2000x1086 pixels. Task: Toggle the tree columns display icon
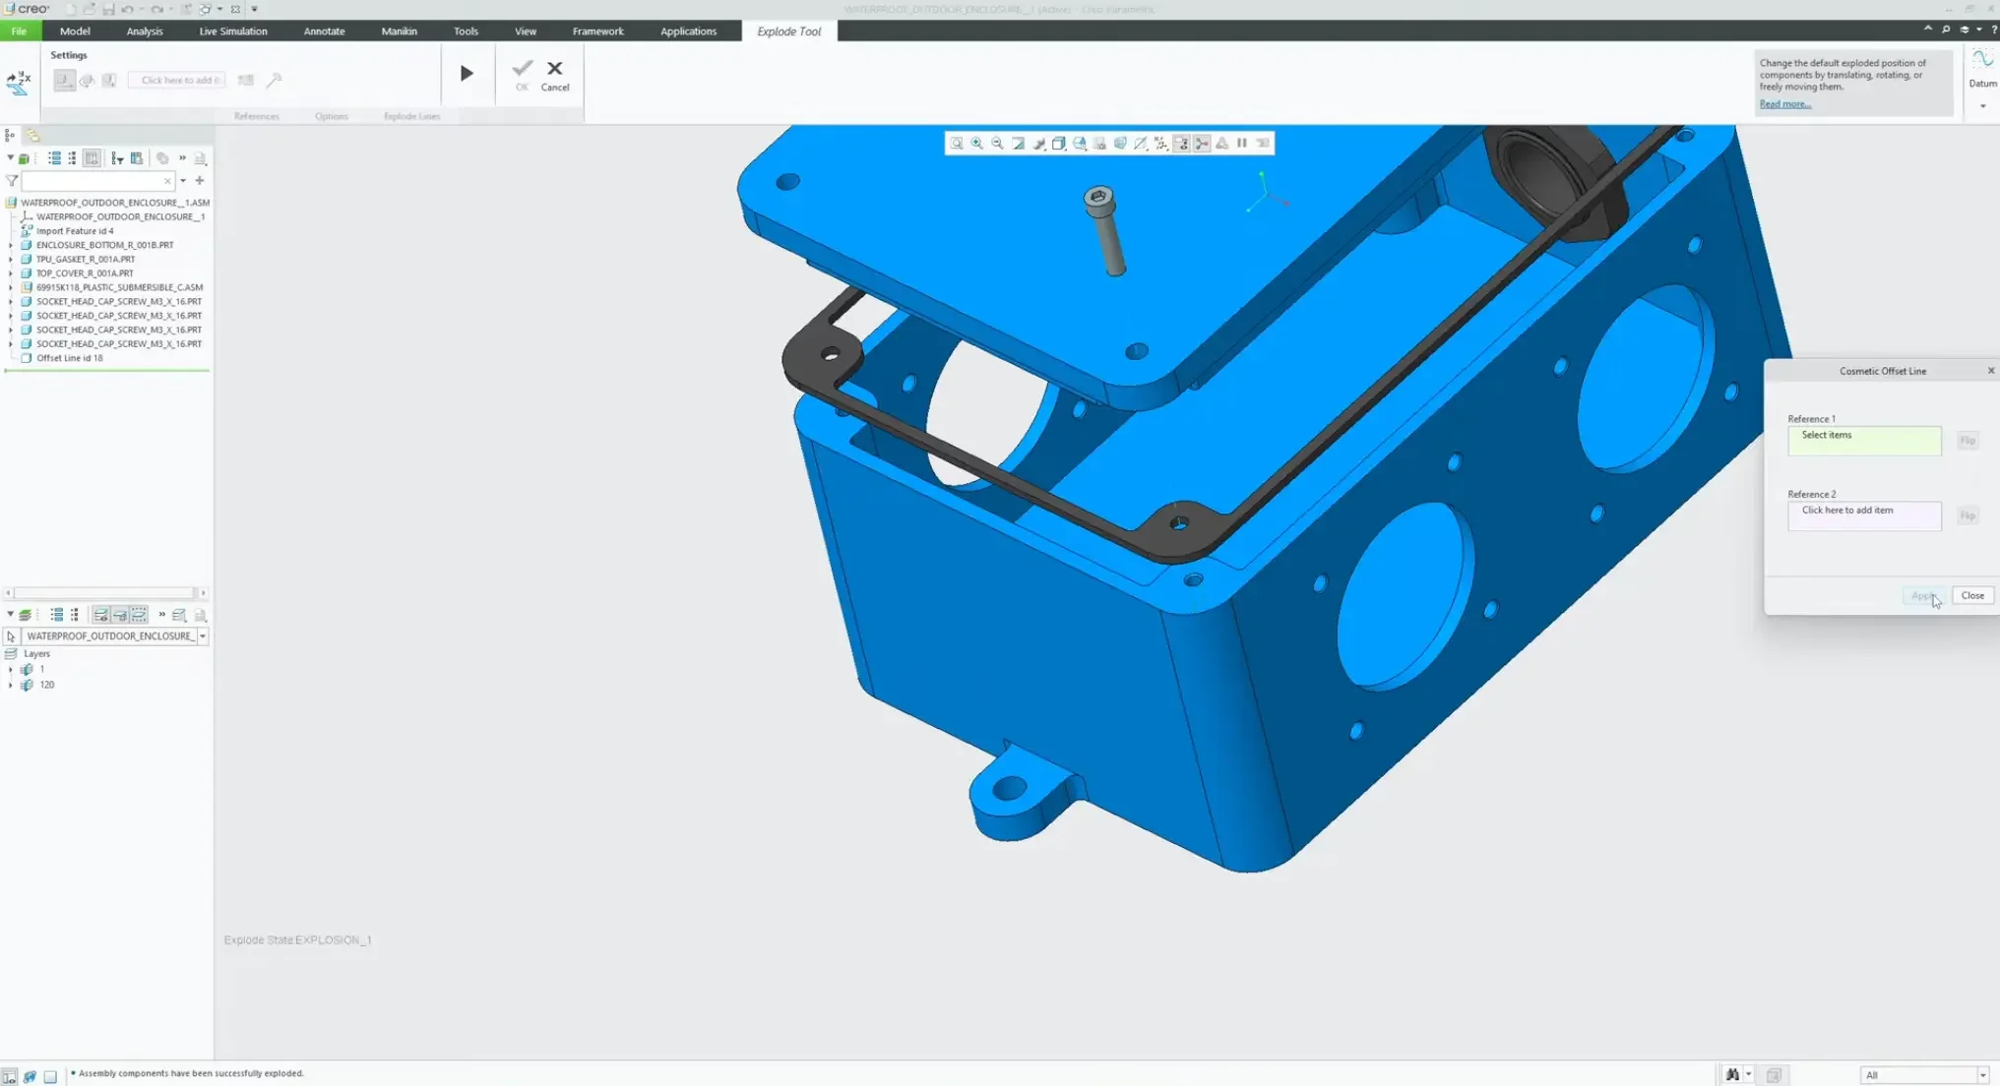[x=92, y=158]
